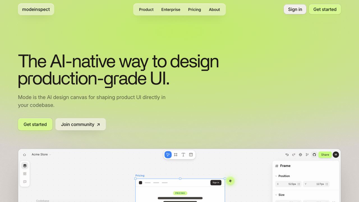The height and width of the screenshot is (202, 359).
Task: Open the layers panel icon
Action: (x=25, y=166)
